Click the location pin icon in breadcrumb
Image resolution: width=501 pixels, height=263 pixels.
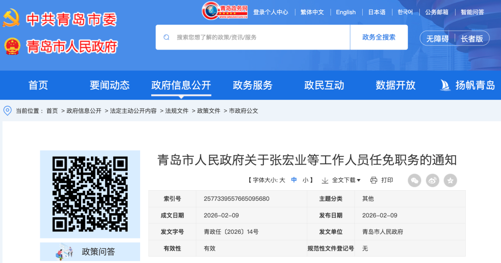click(x=7, y=111)
